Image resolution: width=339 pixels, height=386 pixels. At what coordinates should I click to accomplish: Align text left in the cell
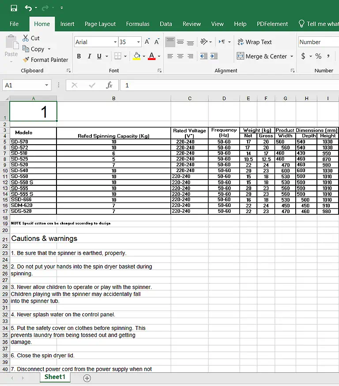click(x=170, y=56)
